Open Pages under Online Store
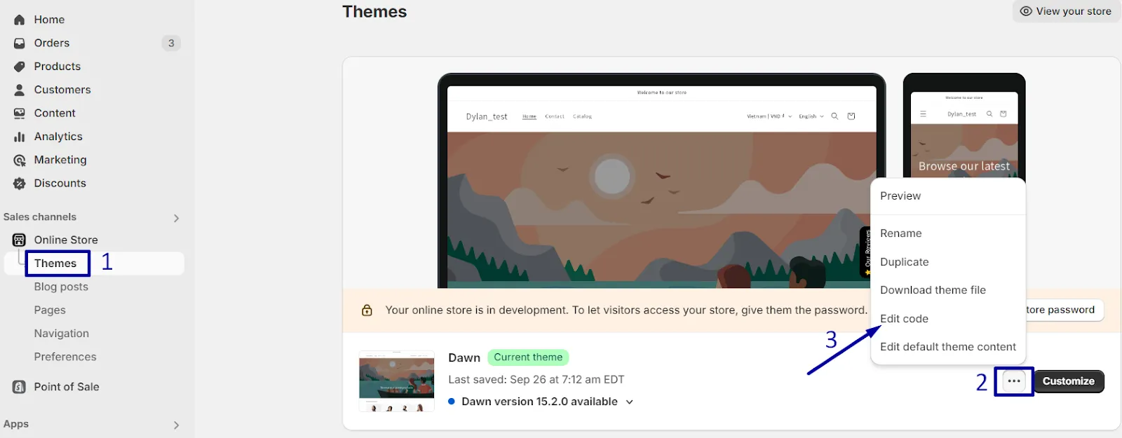Image resolution: width=1122 pixels, height=438 pixels. point(50,310)
